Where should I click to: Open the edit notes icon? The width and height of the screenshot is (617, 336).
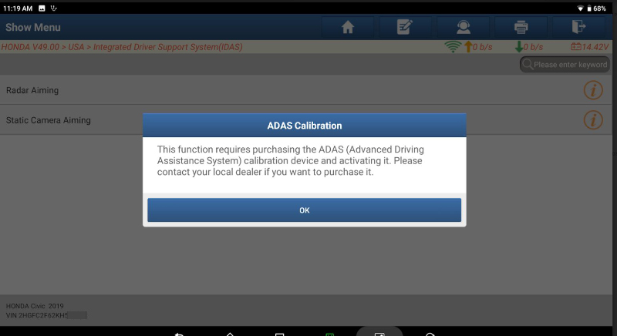tap(404, 27)
